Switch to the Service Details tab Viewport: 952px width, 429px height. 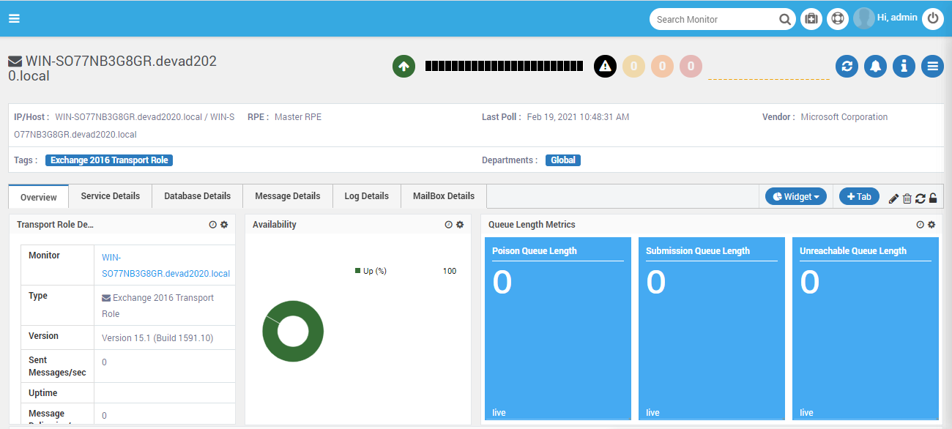(111, 196)
